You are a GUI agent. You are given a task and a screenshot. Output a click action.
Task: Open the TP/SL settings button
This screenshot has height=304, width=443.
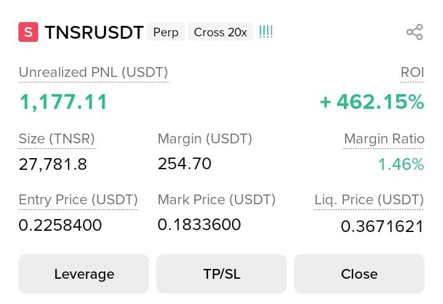click(221, 274)
